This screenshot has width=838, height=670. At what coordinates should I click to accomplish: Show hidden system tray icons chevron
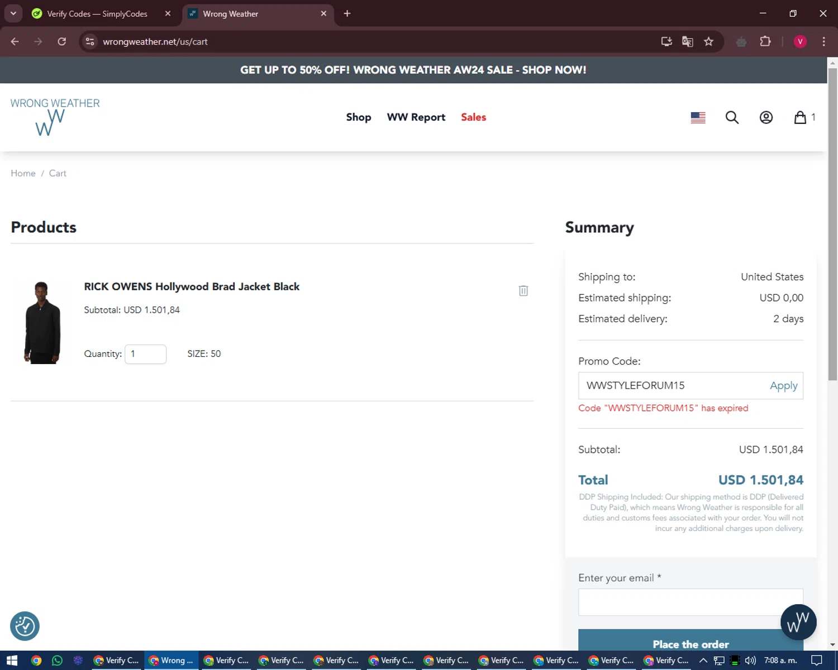click(703, 661)
